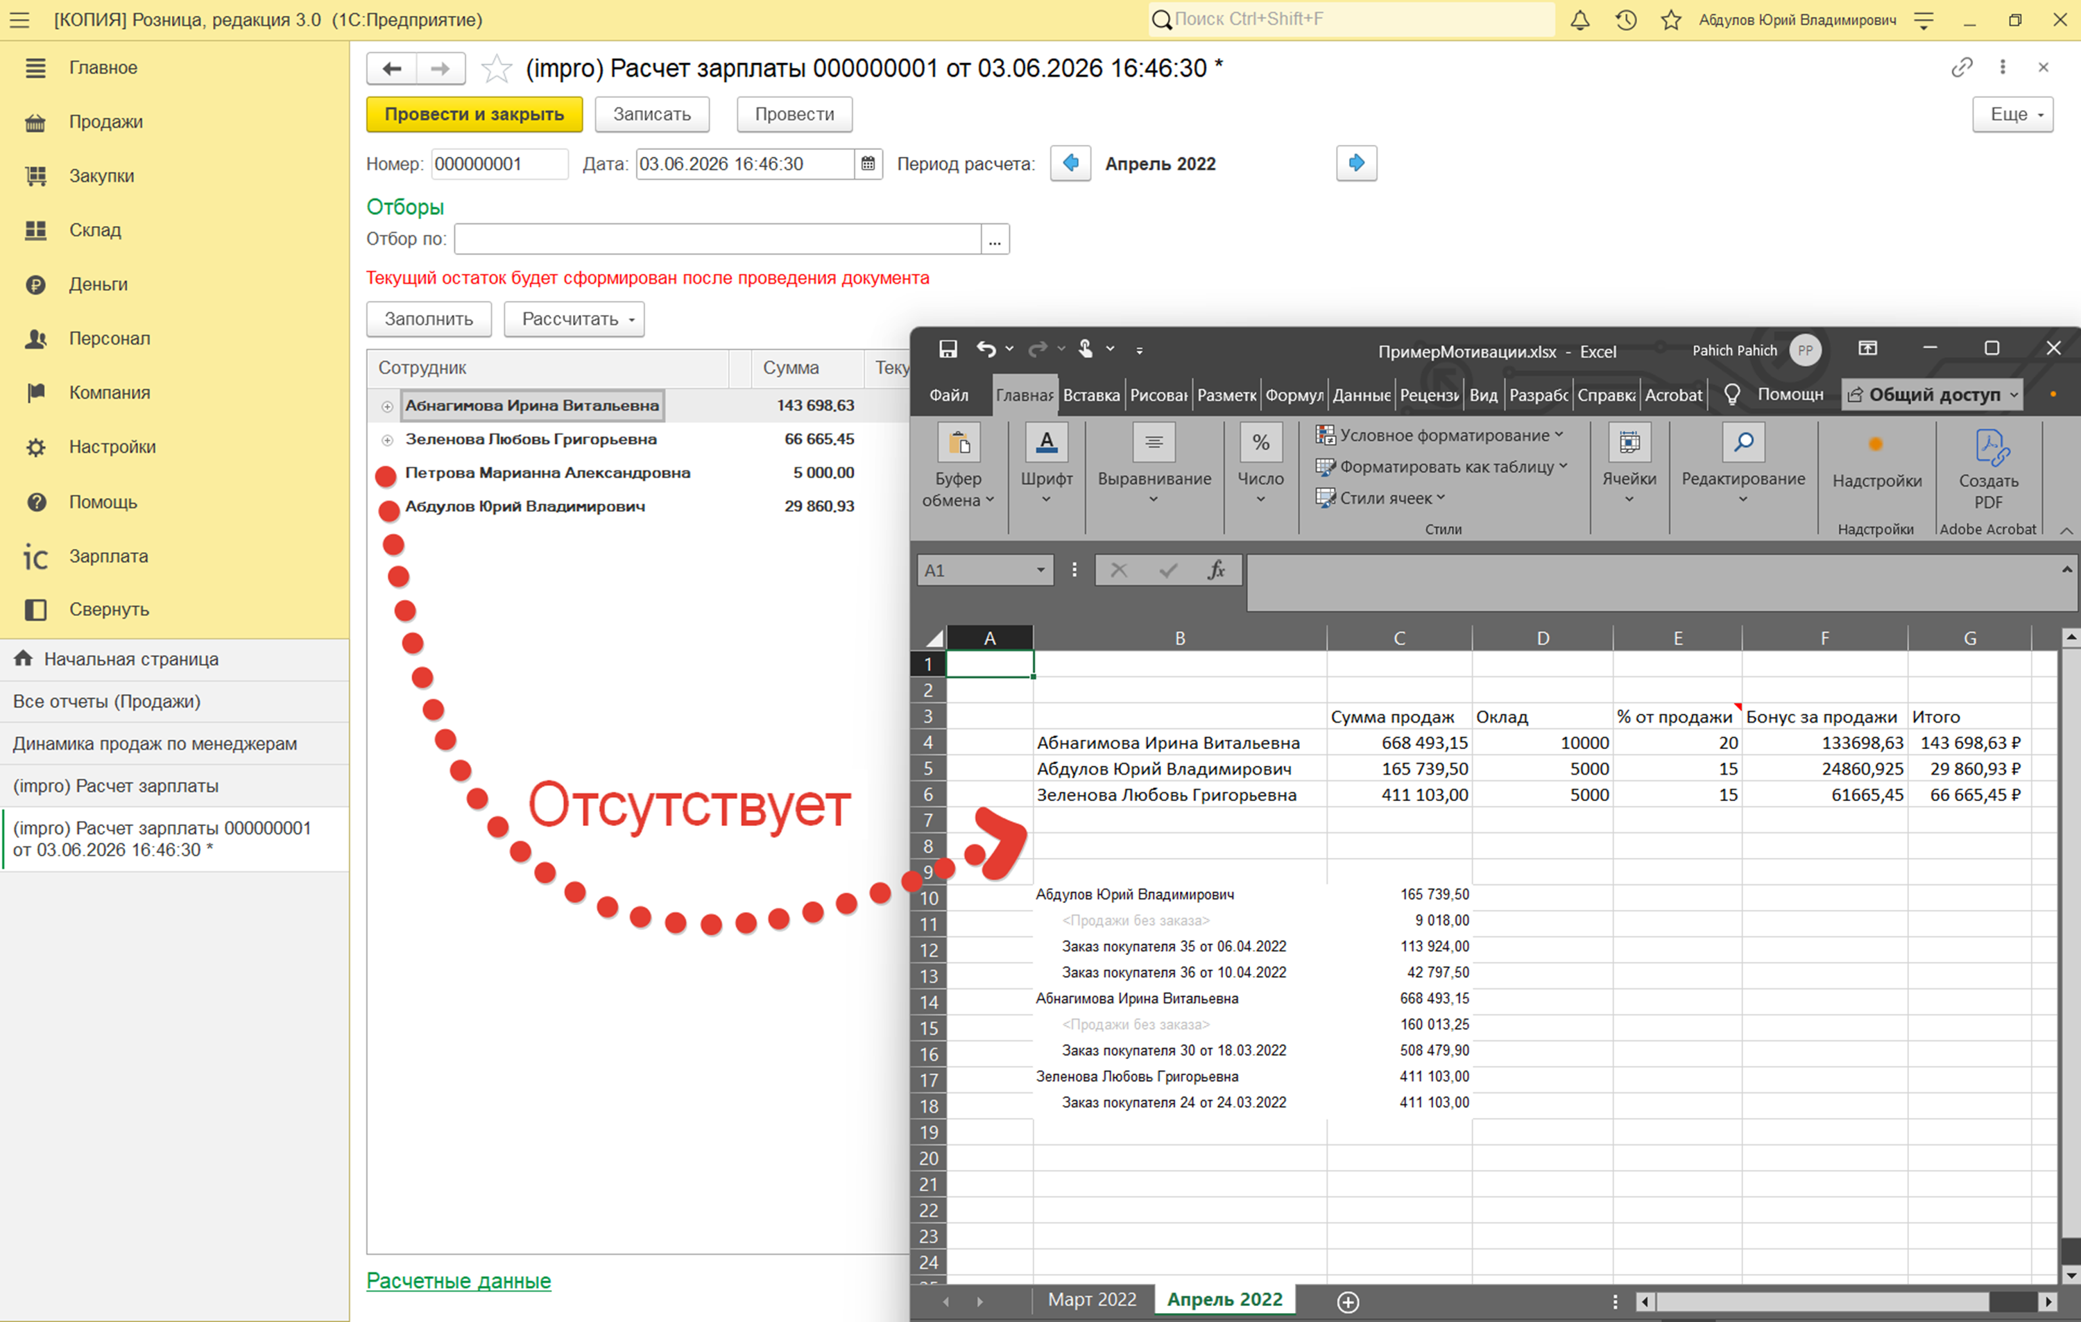Open Create PDF in Adobe Acrobat group

coord(1989,470)
